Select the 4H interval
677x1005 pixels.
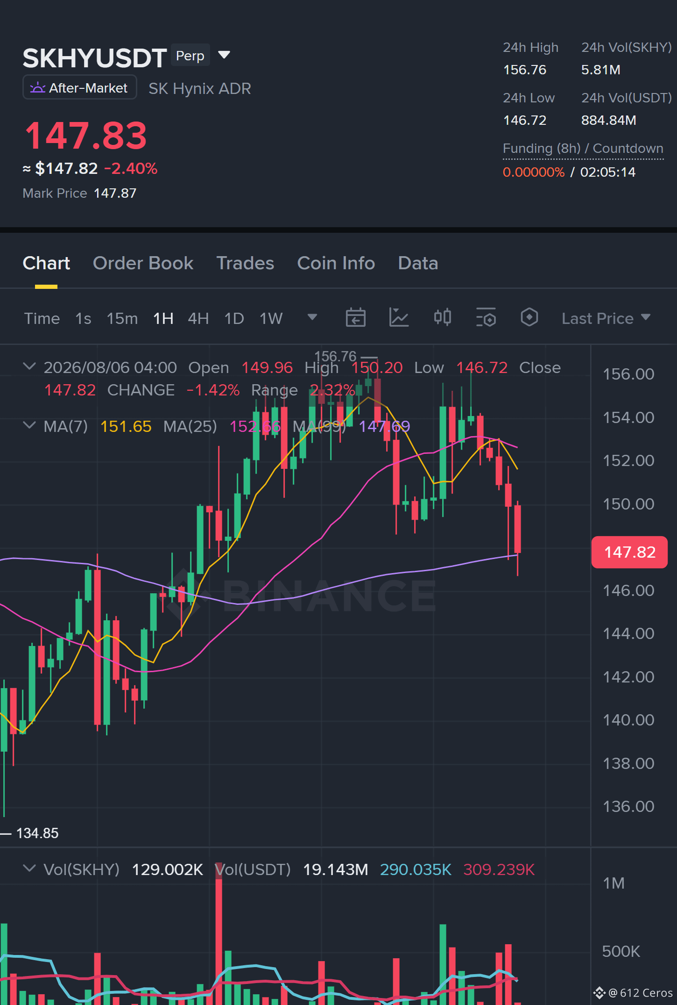coord(198,318)
